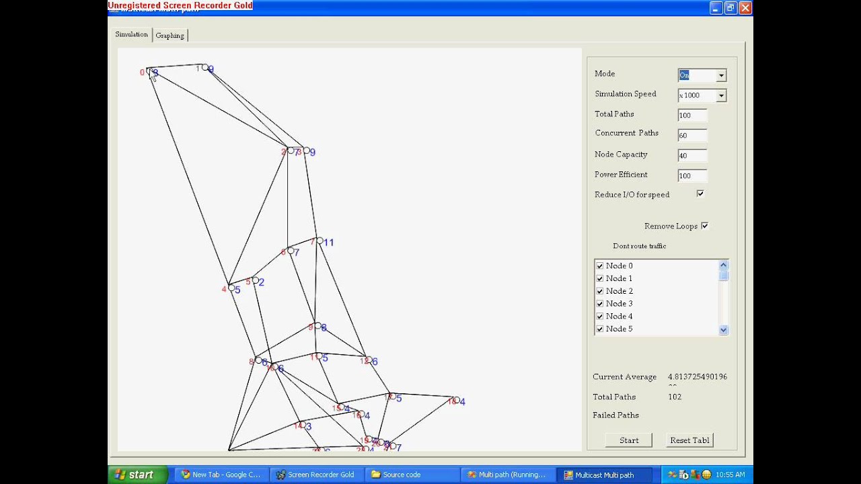Screen dimensions: 861x484
Task: Uncheck Node 3 in the list
Action: (x=600, y=304)
